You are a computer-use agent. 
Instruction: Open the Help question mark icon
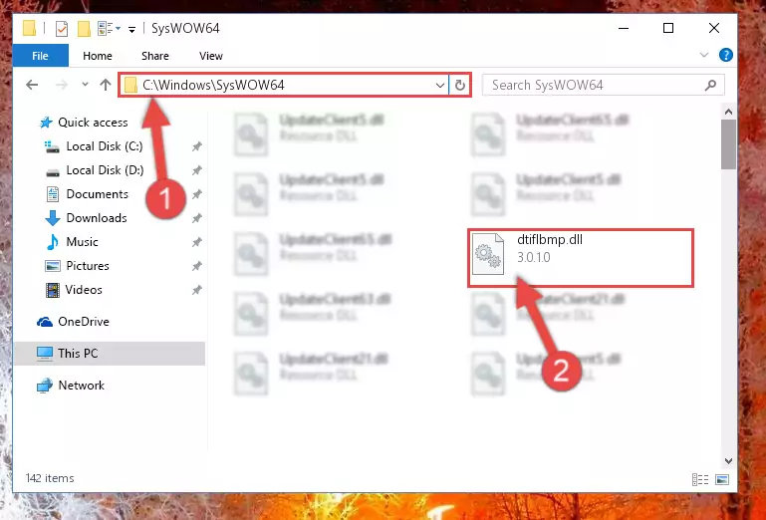[726, 55]
